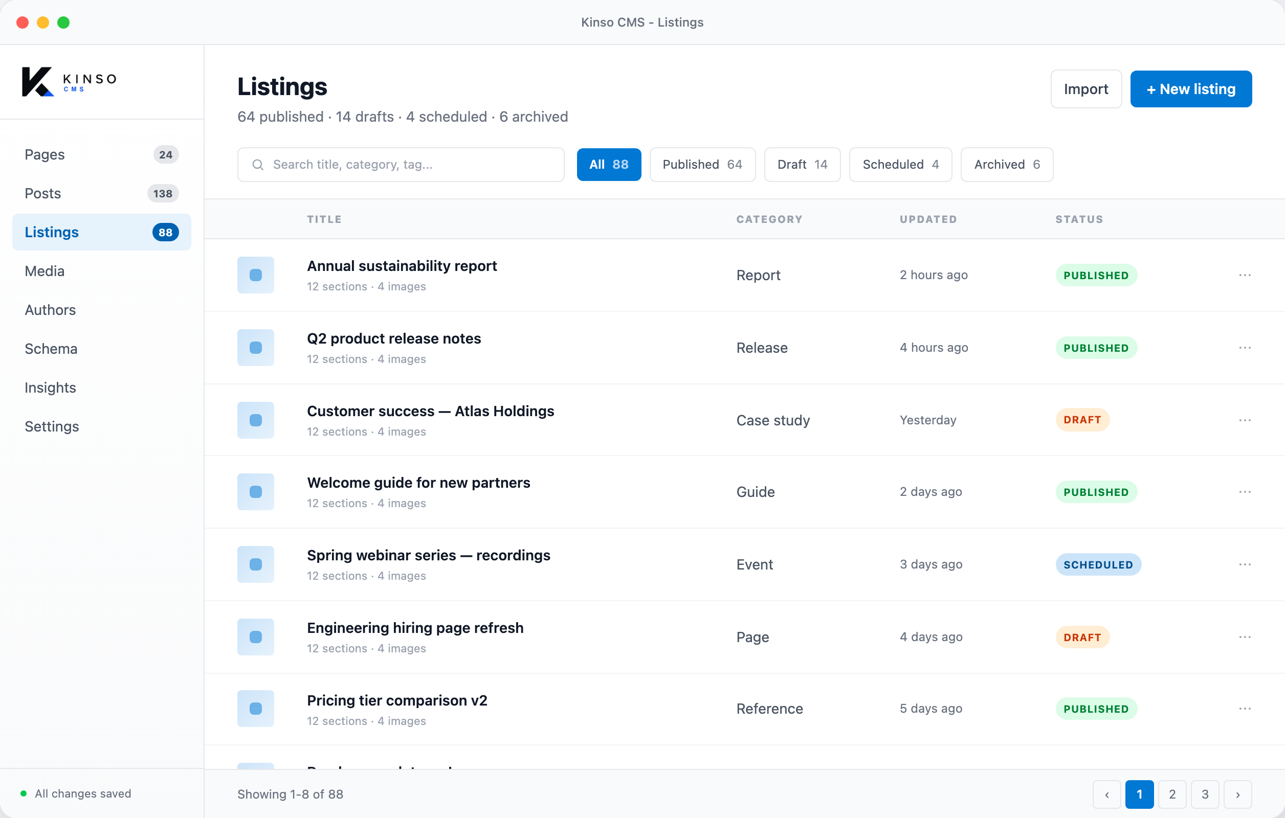Open Insights in the sidebar
Screen dimensions: 1285x818
pos(101,388)
